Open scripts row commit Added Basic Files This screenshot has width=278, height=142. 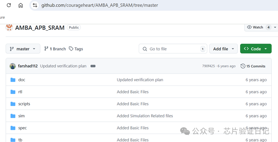(133, 104)
